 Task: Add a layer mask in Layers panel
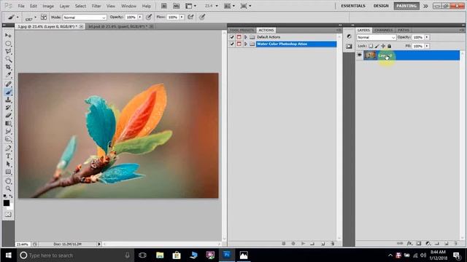418,243
